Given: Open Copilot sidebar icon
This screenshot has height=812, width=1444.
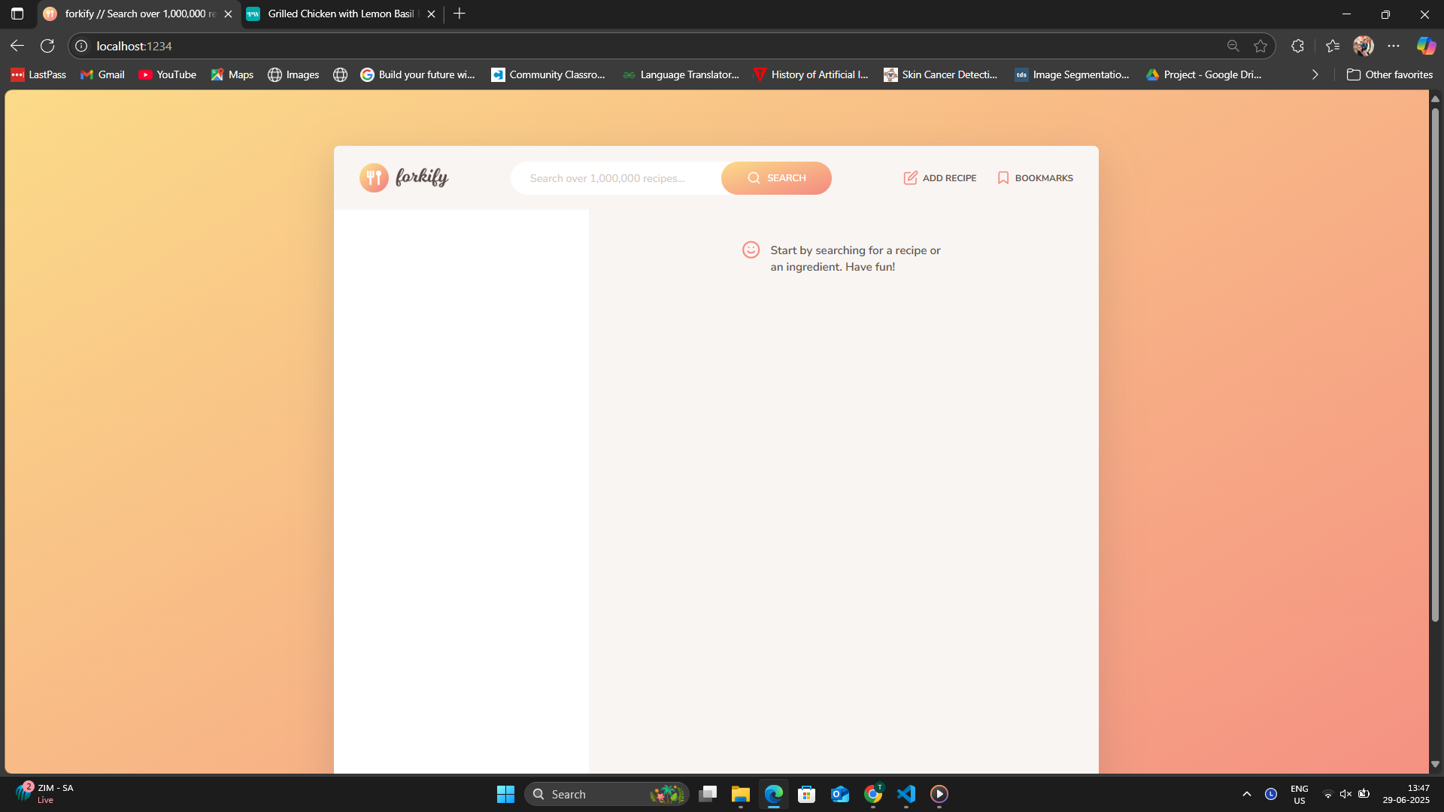Looking at the screenshot, I should 1426,46.
